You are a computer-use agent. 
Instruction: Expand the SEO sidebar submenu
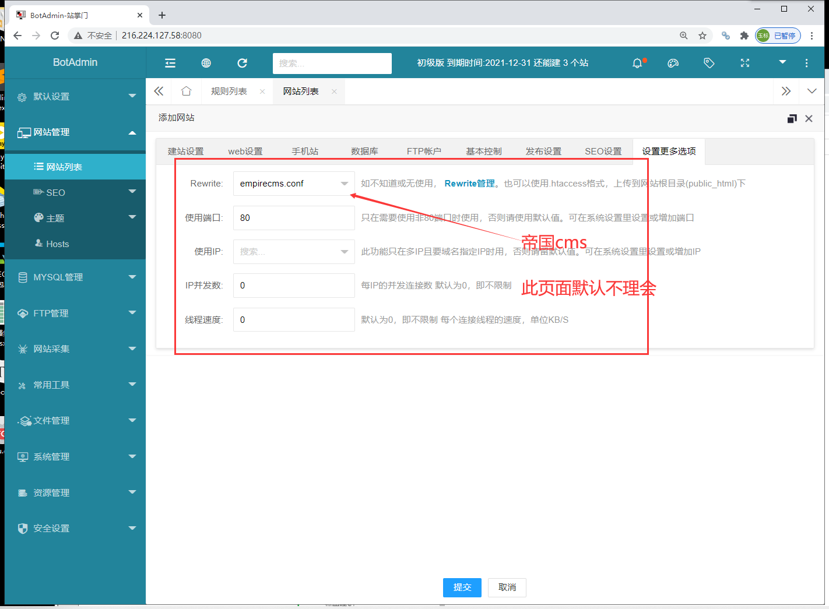[75, 192]
